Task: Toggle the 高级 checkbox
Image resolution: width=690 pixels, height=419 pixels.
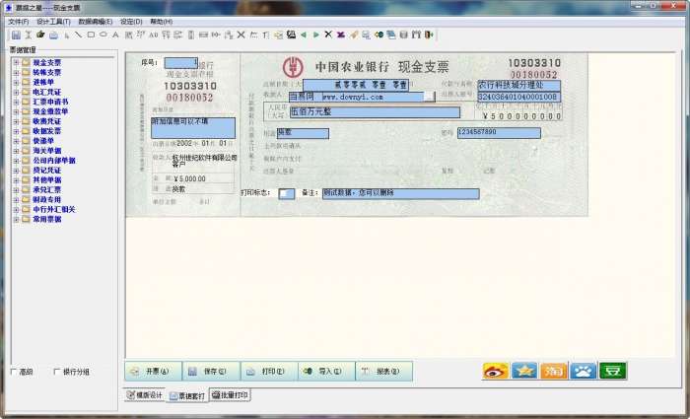Action: click(x=13, y=372)
